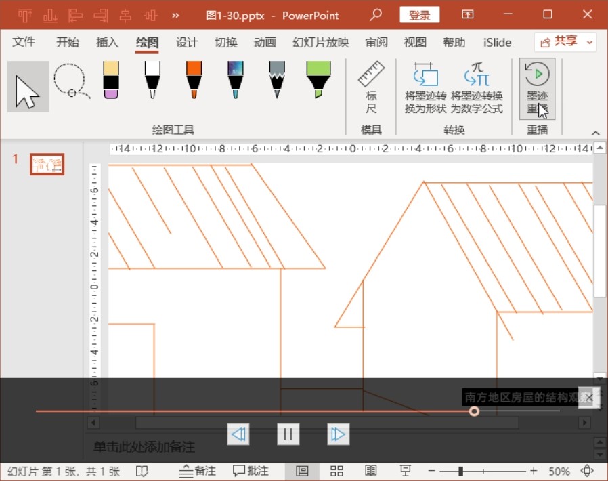
Task: Switch to slide sorter view
Action: tap(336, 471)
